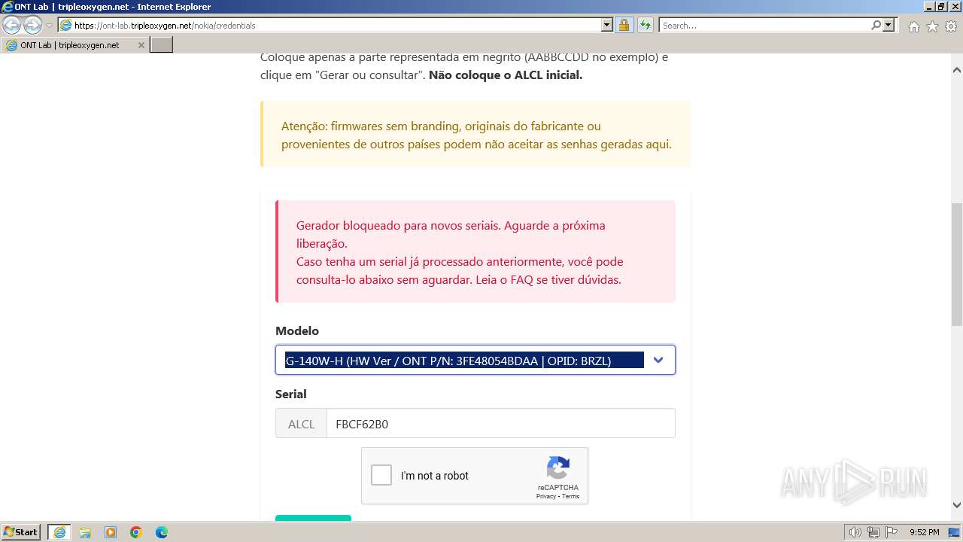Click the network tray icon
This screenshot has height=542, width=963.
point(873,532)
